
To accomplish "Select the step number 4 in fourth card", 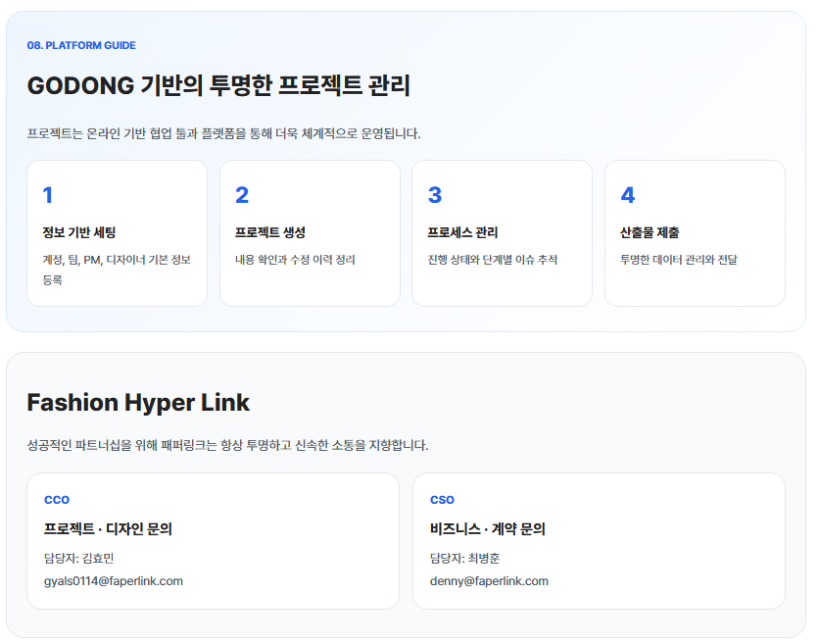I will click(628, 195).
